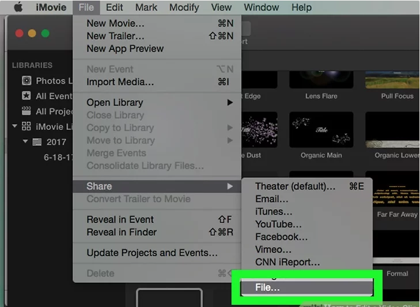Click the Lens Flare label

click(321, 96)
